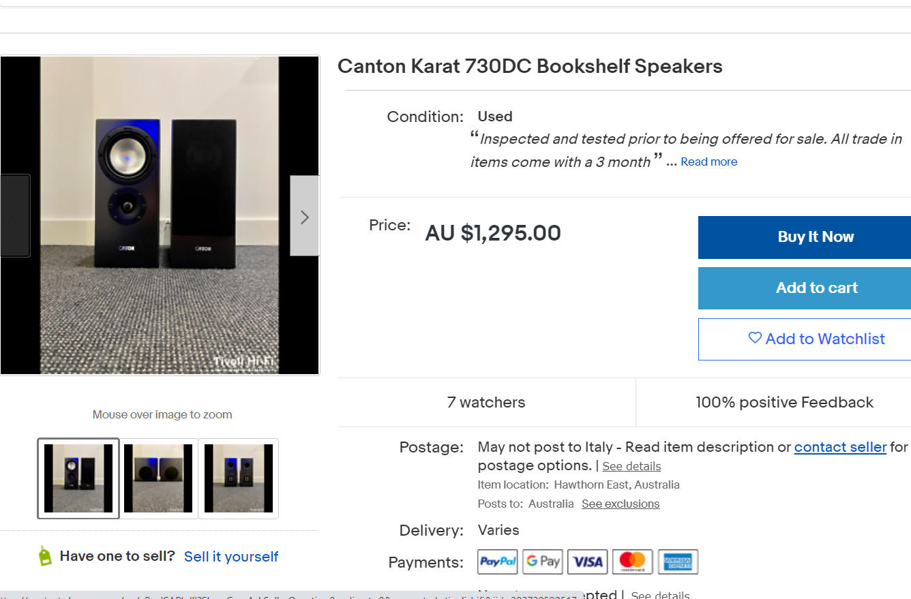
Task: Open the contact seller link
Action: (840, 447)
